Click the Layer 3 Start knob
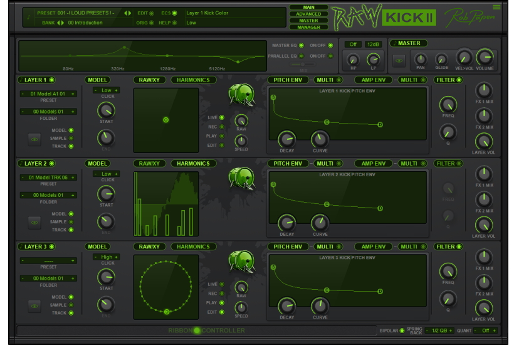The height and width of the screenshot is (345, 514). pos(106,277)
